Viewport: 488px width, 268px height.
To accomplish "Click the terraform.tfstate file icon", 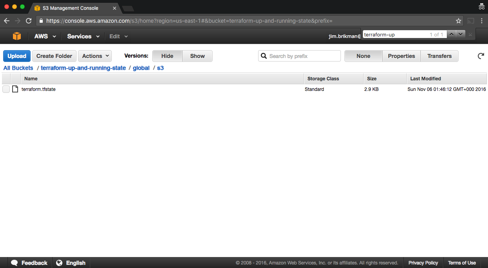I will tap(15, 89).
